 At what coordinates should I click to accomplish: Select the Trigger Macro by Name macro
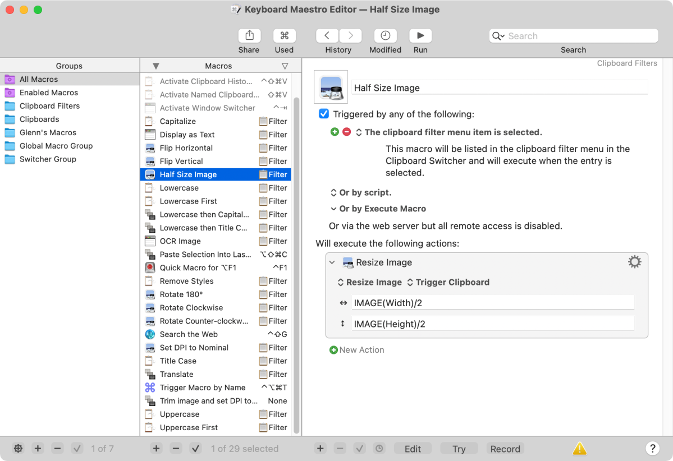click(216, 387)
